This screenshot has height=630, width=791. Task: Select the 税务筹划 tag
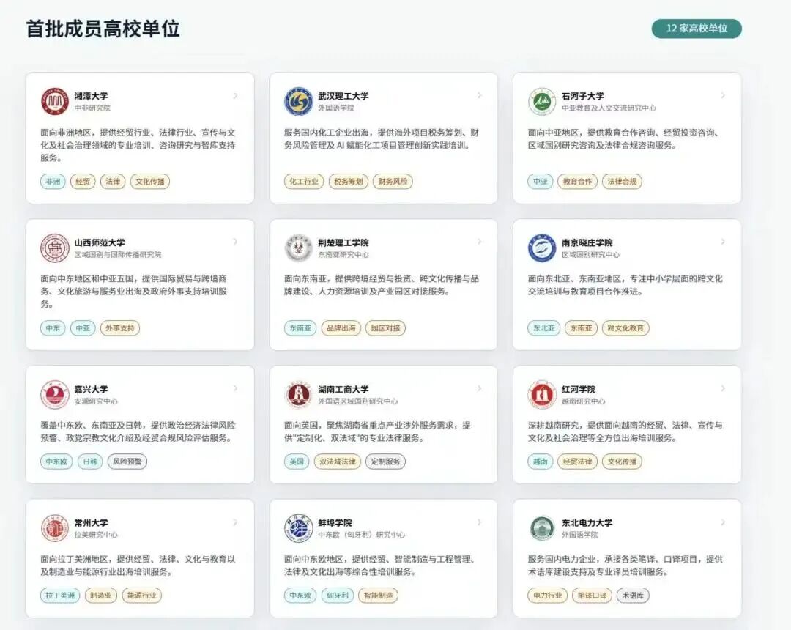point(349,182)
